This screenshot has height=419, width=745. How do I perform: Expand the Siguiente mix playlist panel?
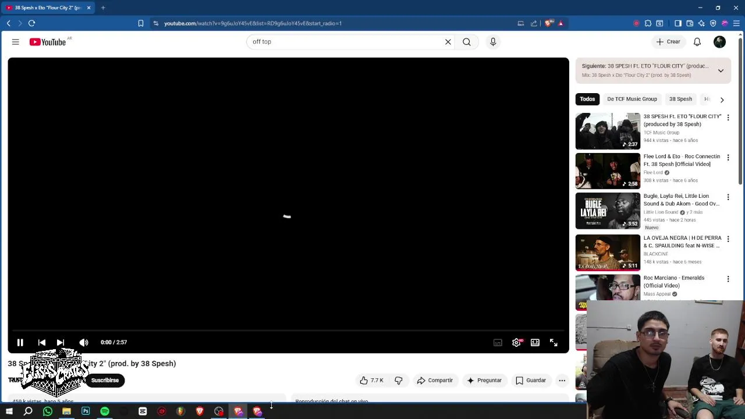tap(721, 71)
